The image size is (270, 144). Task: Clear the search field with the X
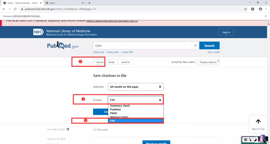tap(195, 46)
